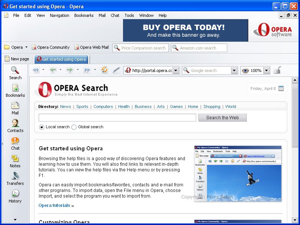
Task: Open the Window menu
Action: click(x=146, y=15)
